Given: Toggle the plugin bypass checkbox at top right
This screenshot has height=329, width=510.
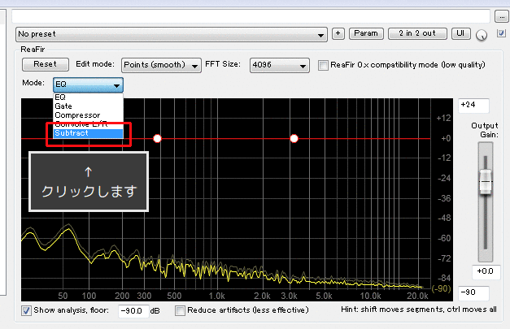Looking at the screenshot, I should click(x=501, y=33).
